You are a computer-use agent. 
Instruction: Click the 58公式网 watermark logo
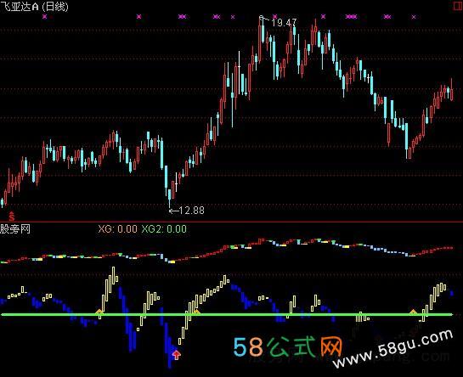(x=288, y=347)
